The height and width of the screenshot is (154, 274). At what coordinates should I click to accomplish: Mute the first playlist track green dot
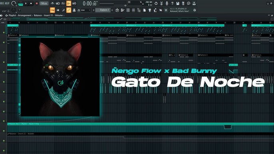click(x=4, y=32)
